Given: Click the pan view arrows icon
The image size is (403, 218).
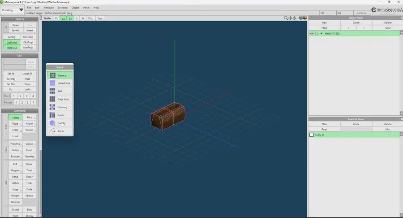Looking at the screenshot, I should [x=291, y=18].
